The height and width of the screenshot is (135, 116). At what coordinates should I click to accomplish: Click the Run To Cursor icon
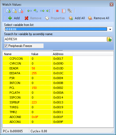[x=48, y=11]
